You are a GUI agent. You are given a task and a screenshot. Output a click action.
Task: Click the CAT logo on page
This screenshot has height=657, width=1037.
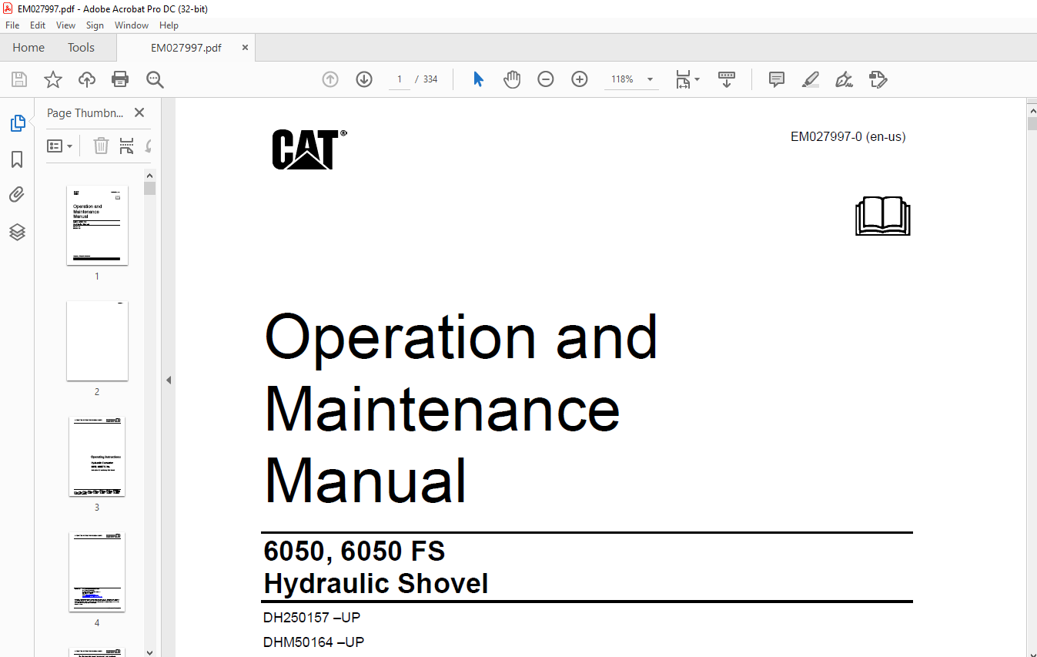point(309,149)
